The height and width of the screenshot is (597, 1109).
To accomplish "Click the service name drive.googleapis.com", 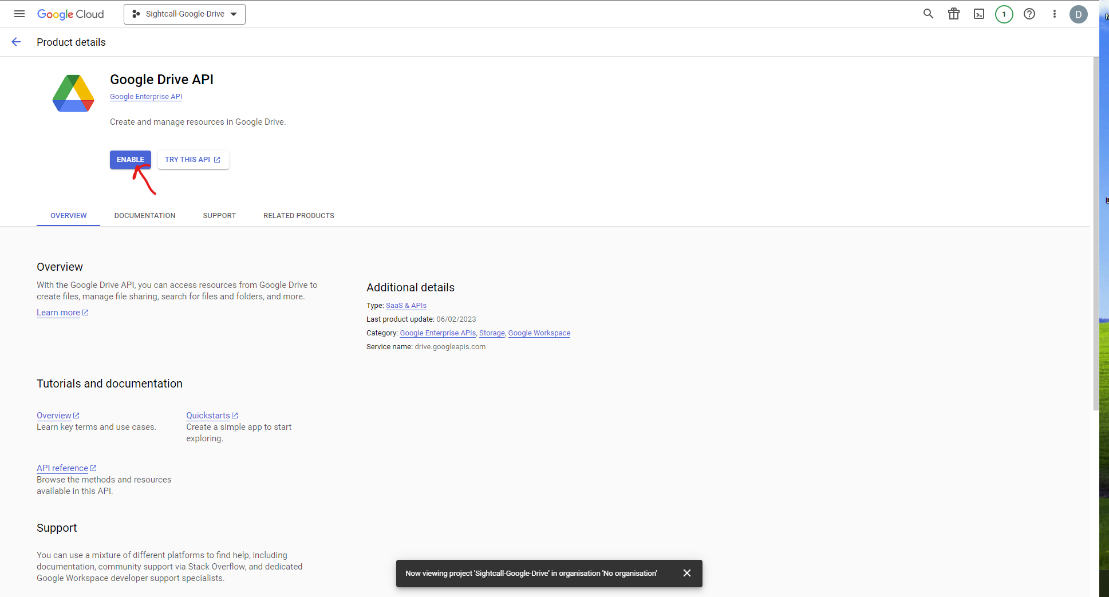I will click(x=450, y=347).
